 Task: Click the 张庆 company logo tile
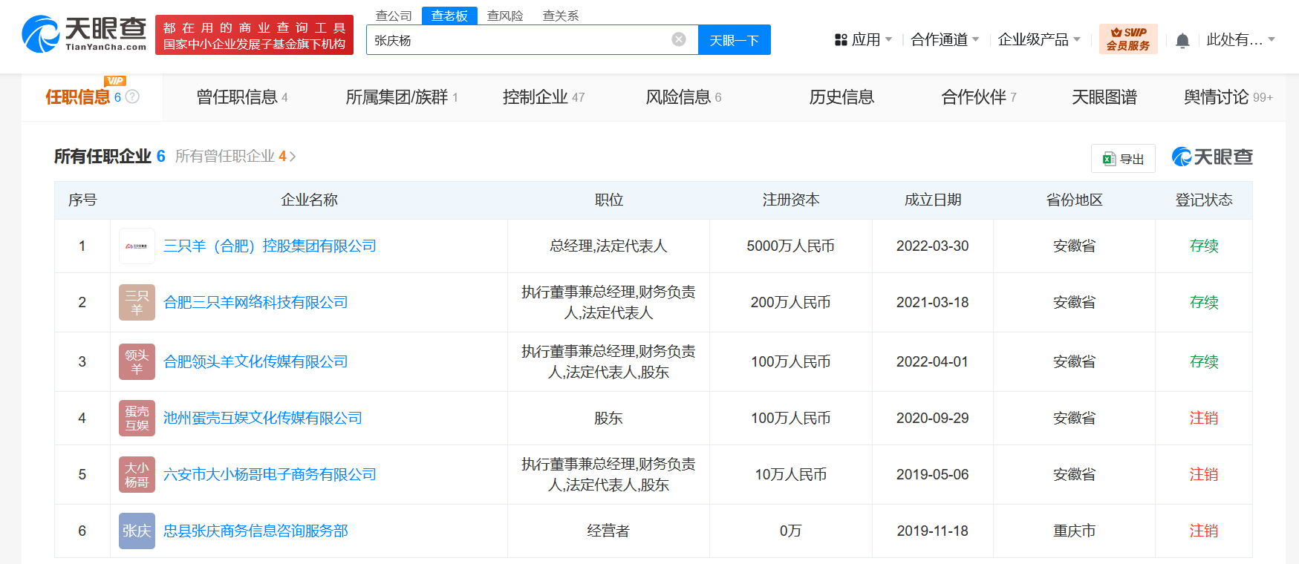point(137,531)
